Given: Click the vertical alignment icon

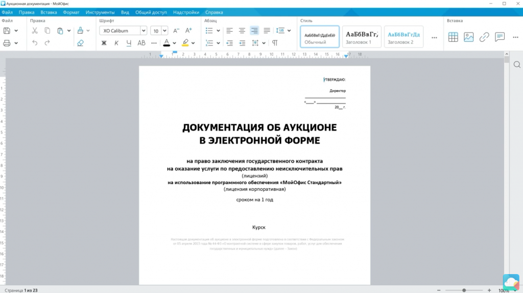Looking at the screenshot, I should [255, 43].
